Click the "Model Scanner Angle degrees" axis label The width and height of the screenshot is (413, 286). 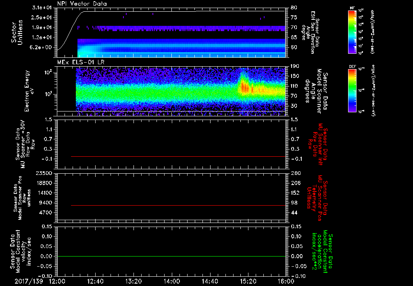pyautogui.click(x=316, y=91)
